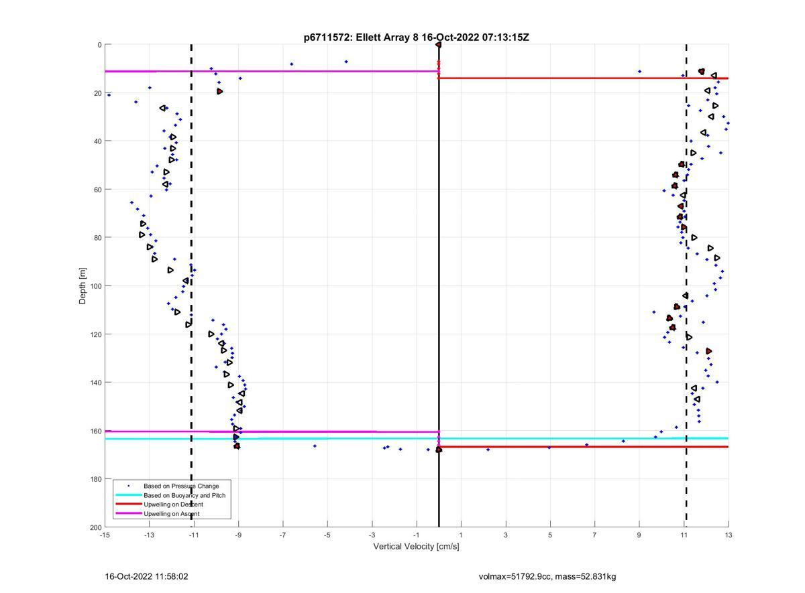
Task: Click the magenta horizontal line near 11 m depth
Action: pyautogui.click(x=272, y=71)
